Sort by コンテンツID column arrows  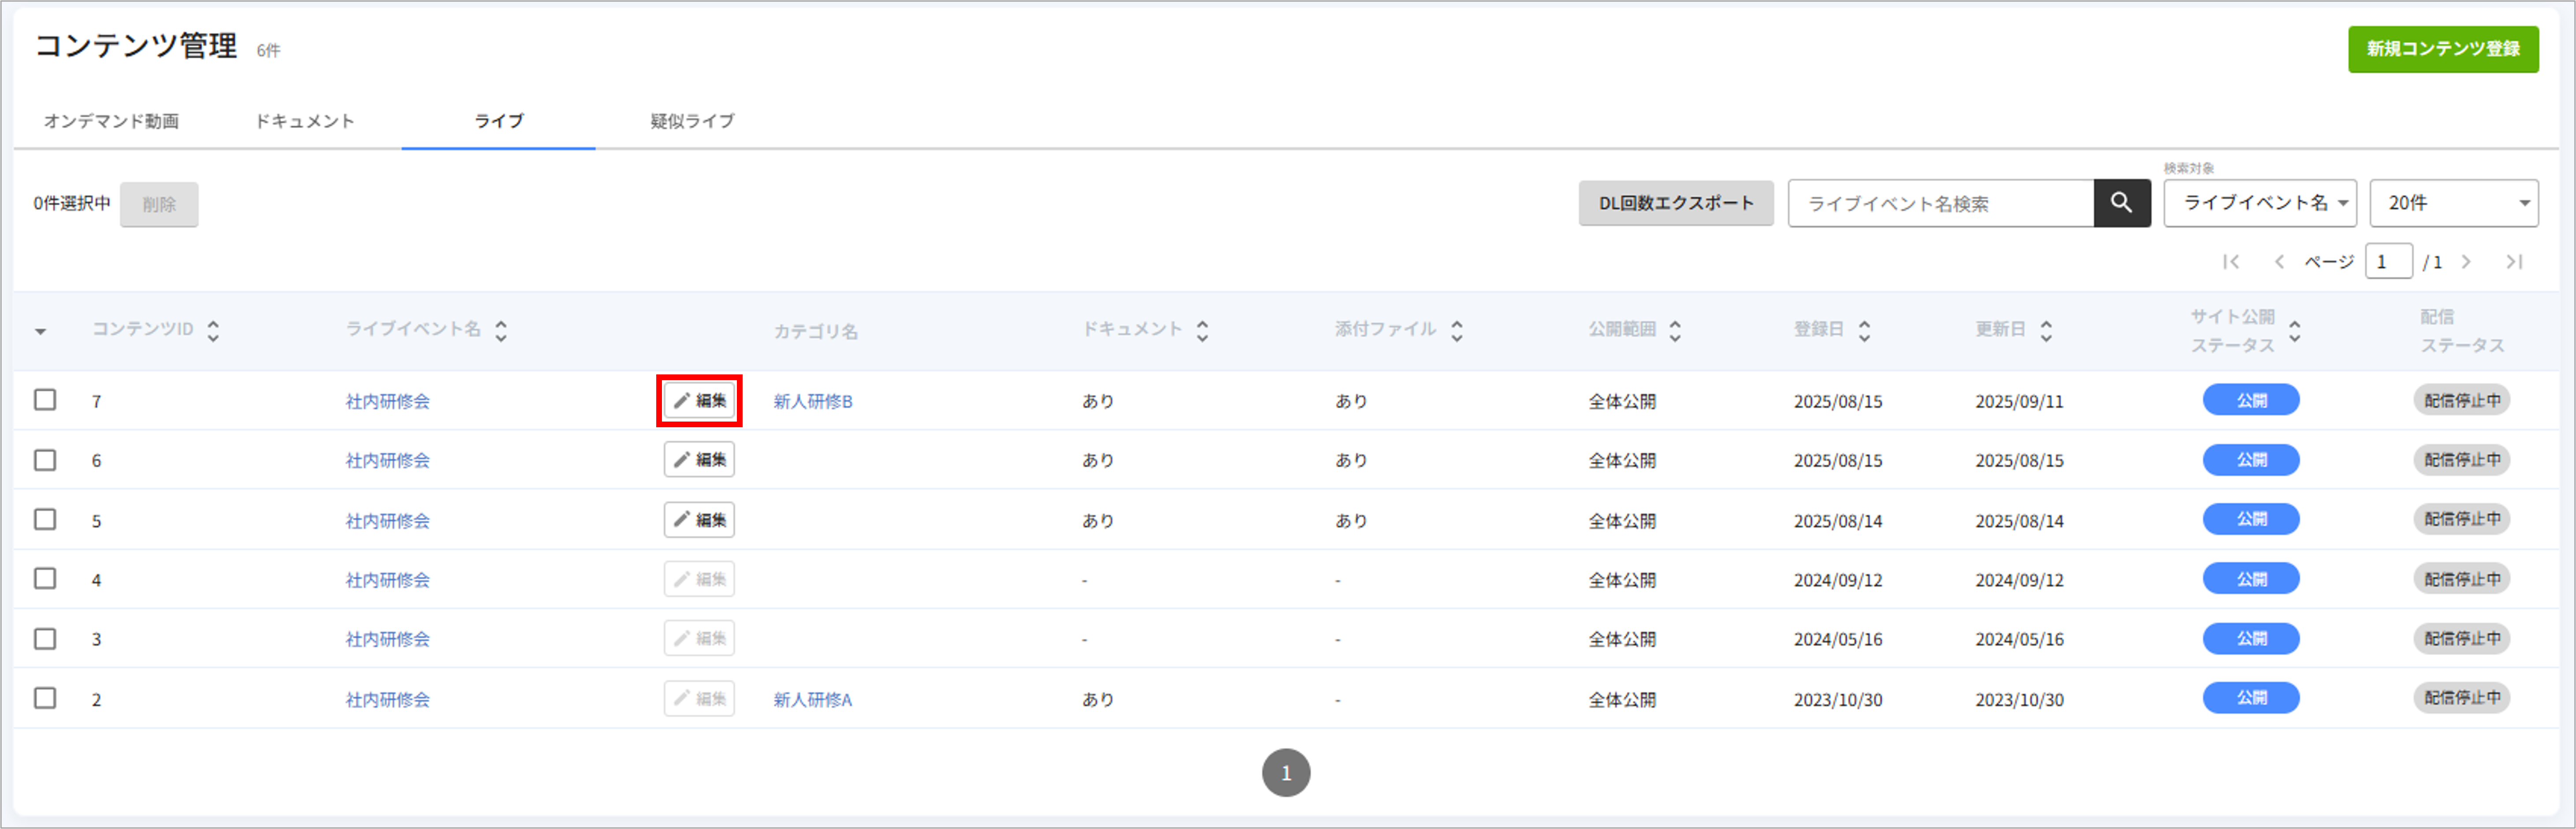click(213, 331)
